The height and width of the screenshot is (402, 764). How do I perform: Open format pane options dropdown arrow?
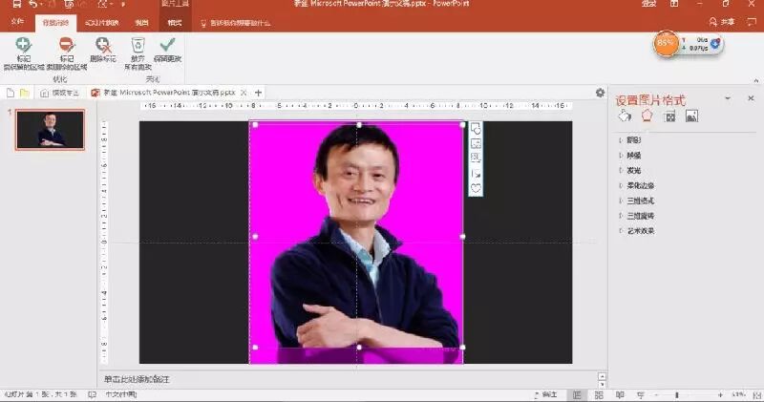click(x=728, y=98)
